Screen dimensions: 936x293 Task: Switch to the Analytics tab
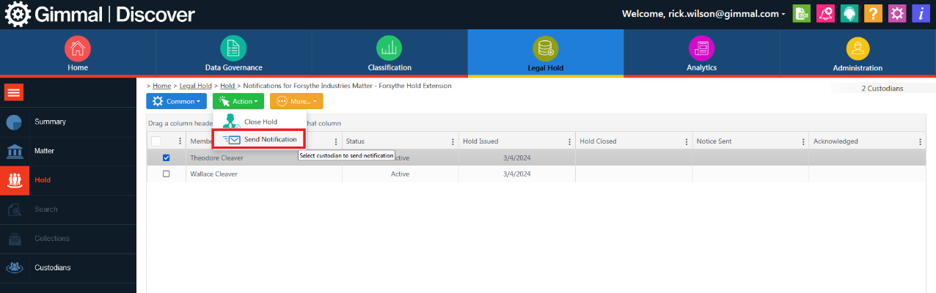click(x=701, y=53)
